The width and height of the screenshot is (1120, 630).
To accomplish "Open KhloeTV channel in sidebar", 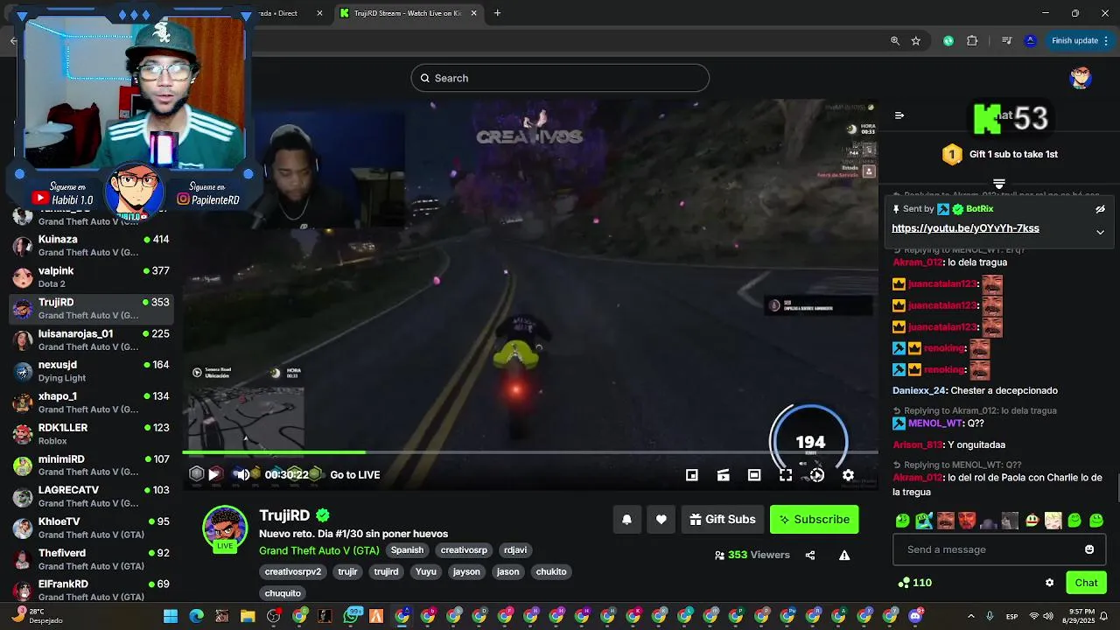I will point(91,528).
